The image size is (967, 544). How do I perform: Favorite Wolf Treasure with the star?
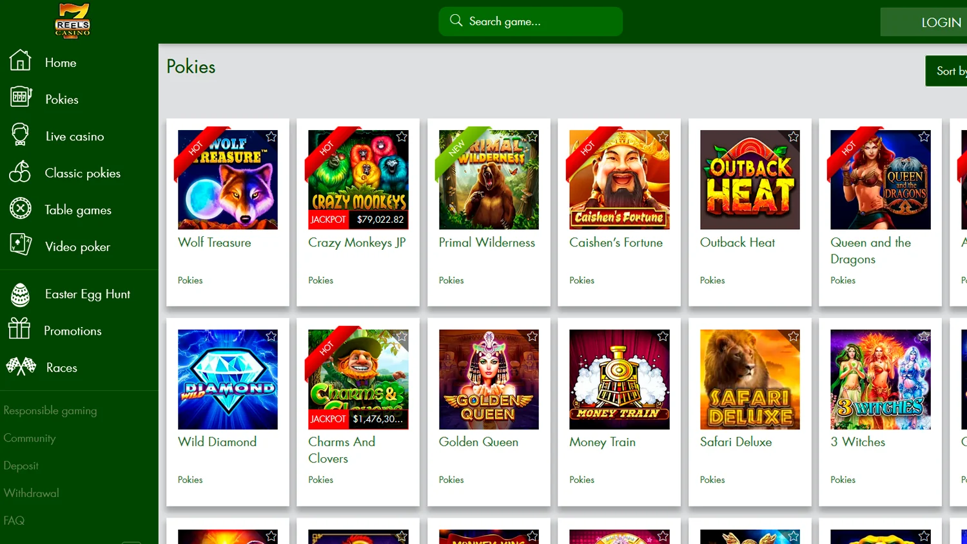271,136
